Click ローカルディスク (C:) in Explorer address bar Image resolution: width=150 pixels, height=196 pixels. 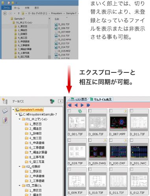click(x=37, y=13)
